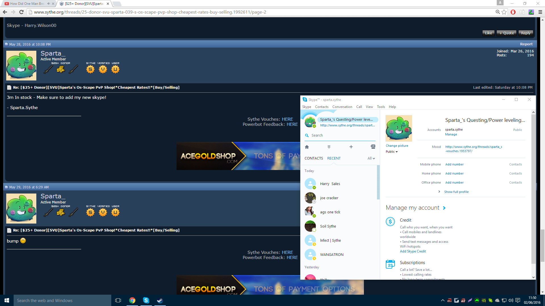This screenshot has height=306, width=545.
Task: Expand Show full profile
Action: [x=456, y=192]
